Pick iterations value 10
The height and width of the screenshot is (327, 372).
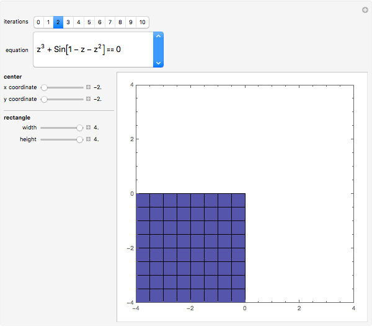tap(142, 22)
